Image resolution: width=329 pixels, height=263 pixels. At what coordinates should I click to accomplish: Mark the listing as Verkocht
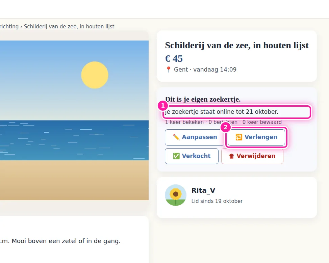192,156
